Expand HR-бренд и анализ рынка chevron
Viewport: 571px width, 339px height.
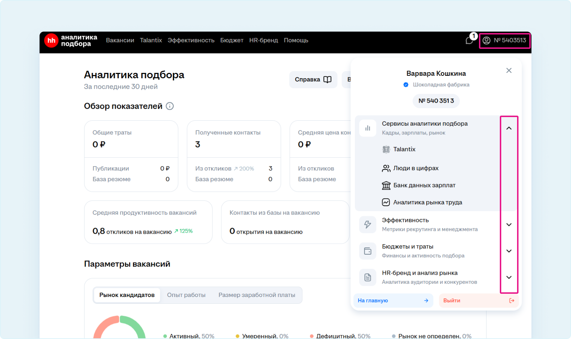(x=509, y=277)
